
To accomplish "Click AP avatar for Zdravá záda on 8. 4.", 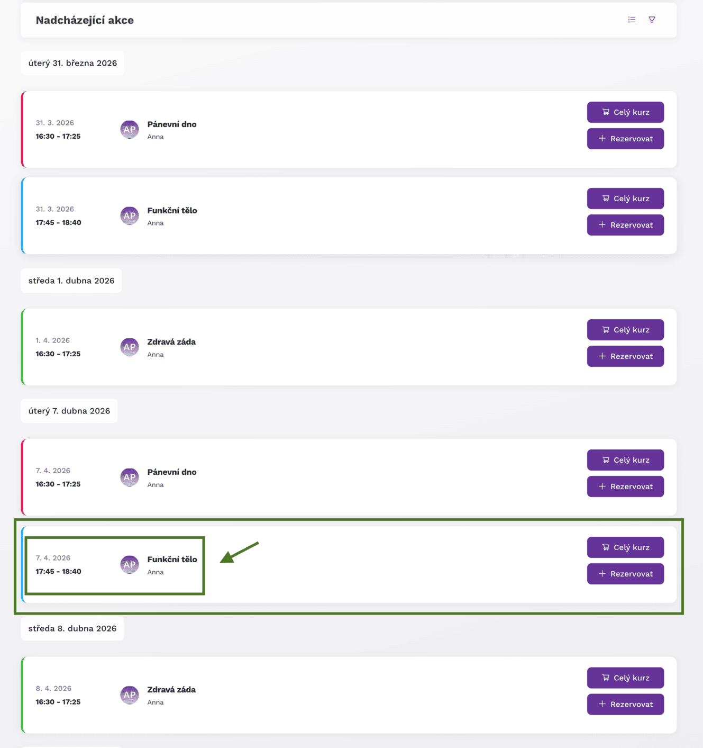I will click(130, 695).
